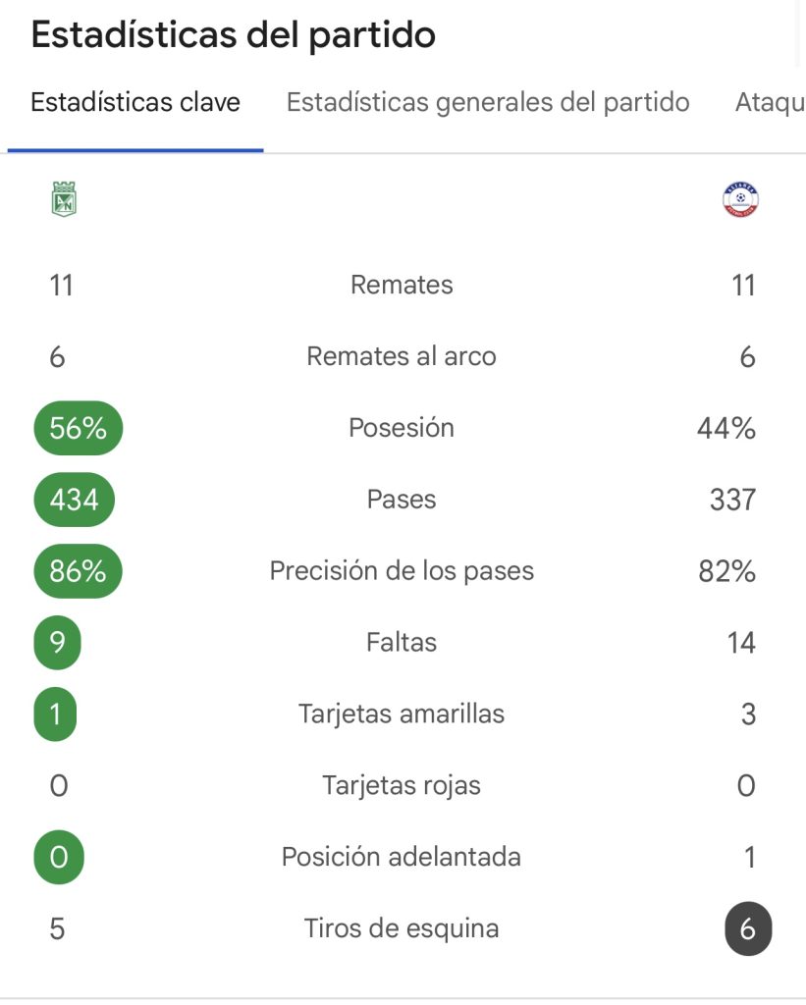The width and height of the screenshot is (806, 1005).
Task: Click the green 1 yellow cards badge
Action: (56, 714)
